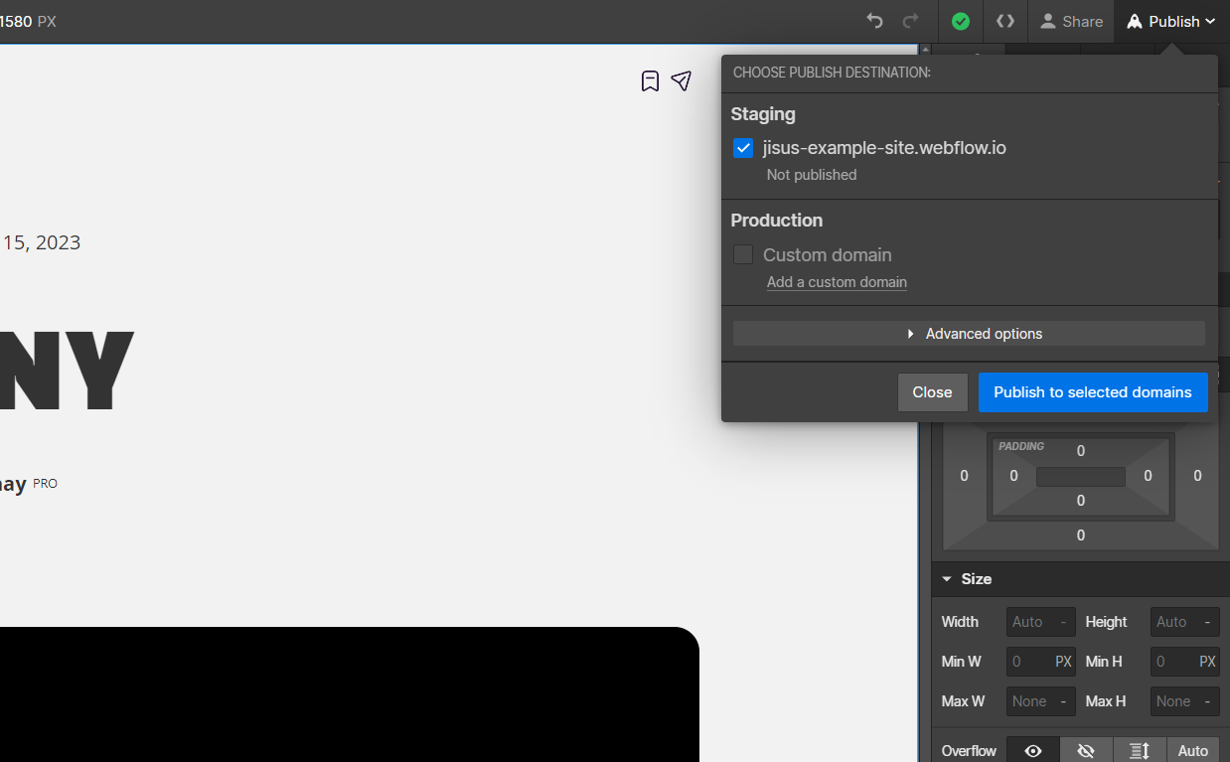Uncheck the jisus-example-site.webflow.io staging checkbox
This screenshot has height=762, width=1230.
[x=743, y=148]
